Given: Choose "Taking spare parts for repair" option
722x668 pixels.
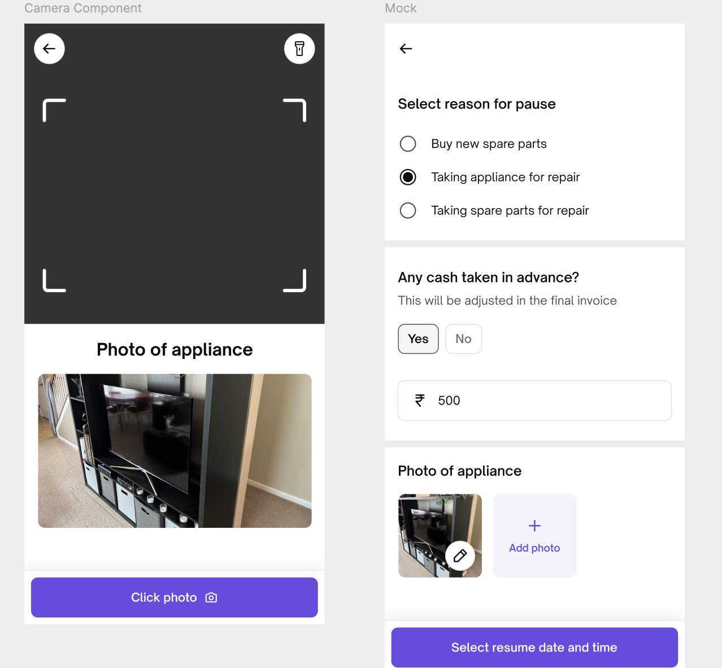Looking at the screenshot, I should click(408, 210).
